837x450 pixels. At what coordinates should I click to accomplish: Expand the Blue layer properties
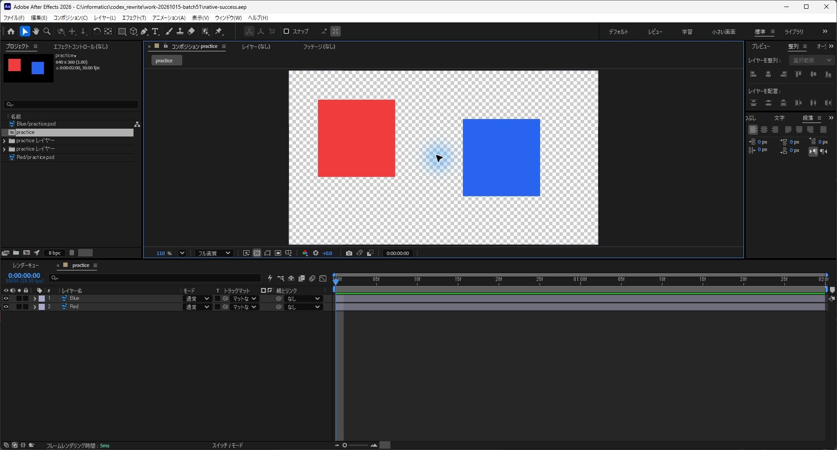(x=35, y=299)
